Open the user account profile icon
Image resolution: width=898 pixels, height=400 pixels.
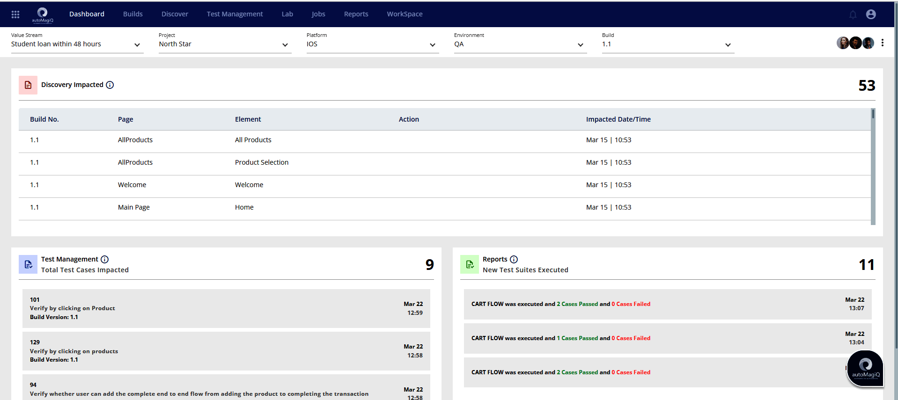pos(870,15)
